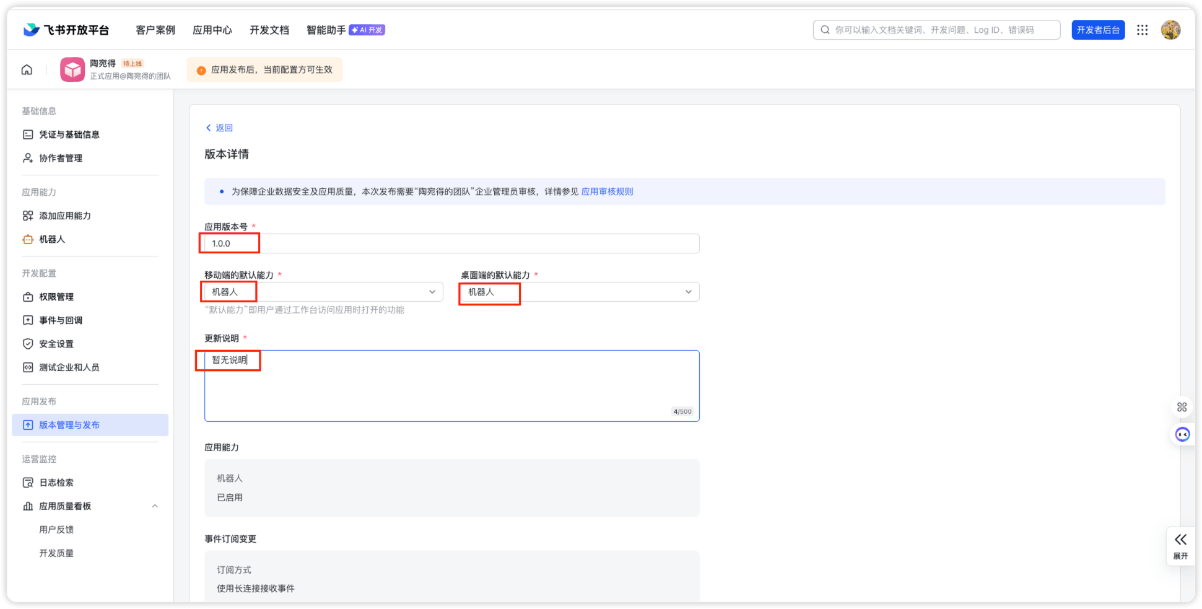Open 客户案例 in the top navigation
This screenshot has width=1202, height=609.
(x=155, y=30)
